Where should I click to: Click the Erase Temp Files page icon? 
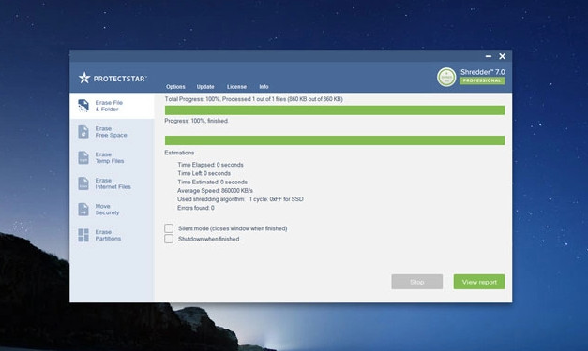tap(83, 157)
